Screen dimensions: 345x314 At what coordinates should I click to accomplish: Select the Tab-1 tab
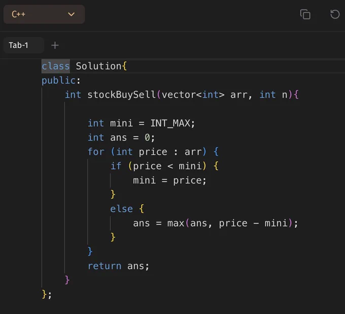pyautogui.click(x=23, y=45)
